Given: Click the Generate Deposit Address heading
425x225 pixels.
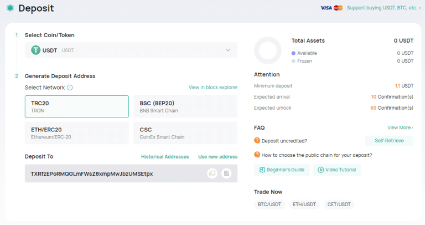Looking at the screenshot, I should tap(60, 76).
